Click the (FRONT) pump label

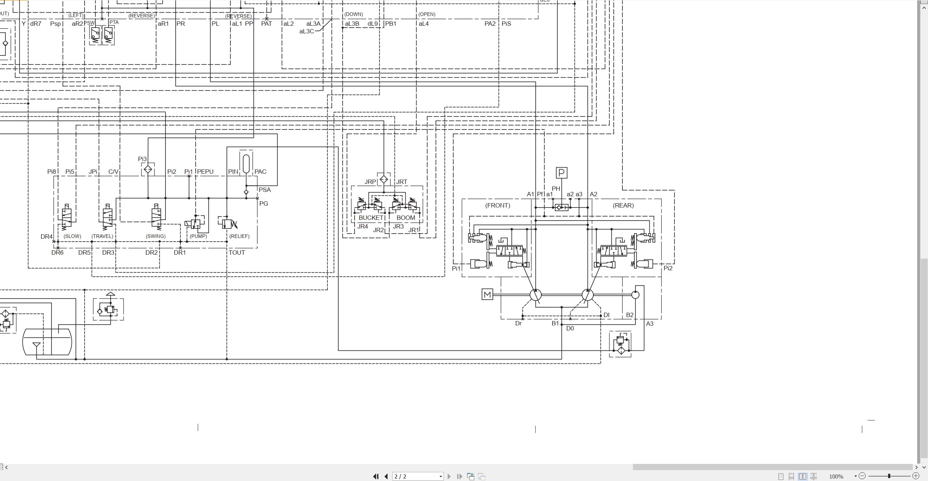[x=498, y=205]
